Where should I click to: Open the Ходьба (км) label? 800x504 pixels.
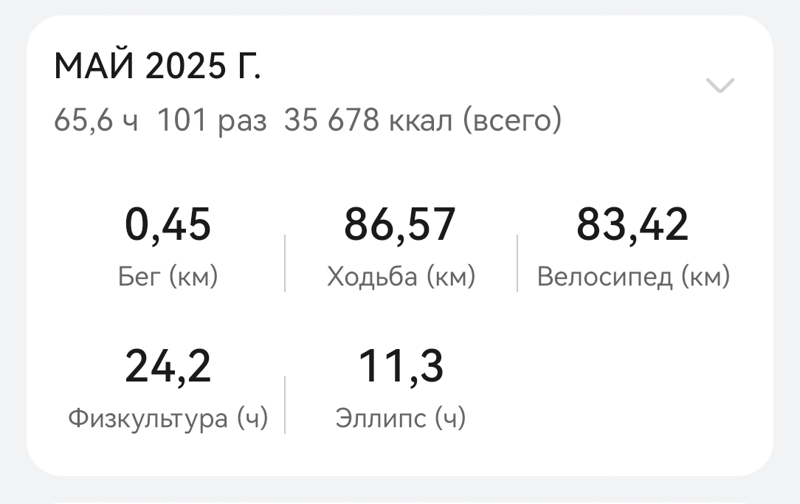tap(401, 277)
